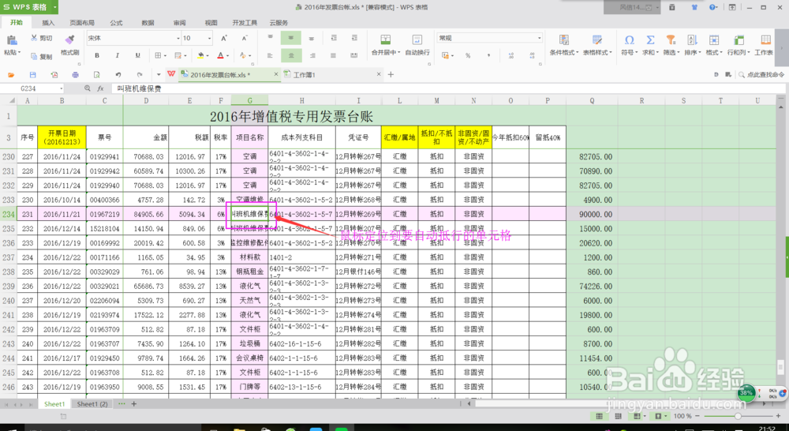Viewport: 789px width, 431px height.
Task: Switch to the 数据 (Data) tab
Action: pos(148,23)
